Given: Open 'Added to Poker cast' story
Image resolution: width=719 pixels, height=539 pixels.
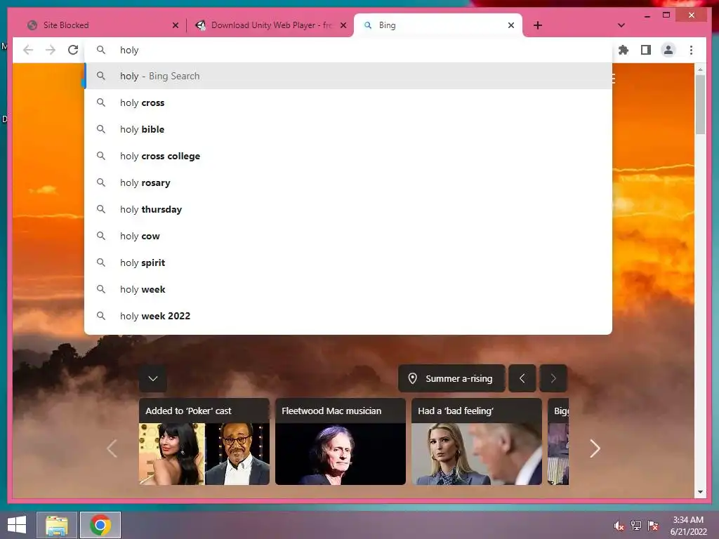Looking at the screenshot, I should [204, 441].
